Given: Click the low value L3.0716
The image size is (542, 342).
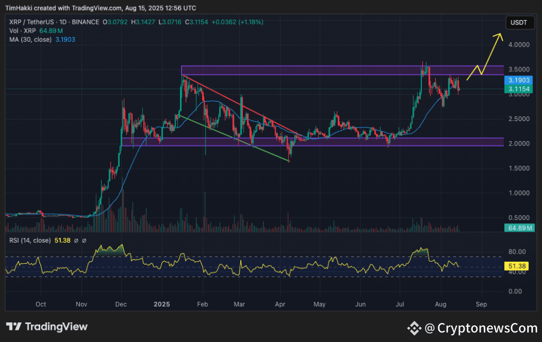Looking at the screenshot, I should coord(170,22).
